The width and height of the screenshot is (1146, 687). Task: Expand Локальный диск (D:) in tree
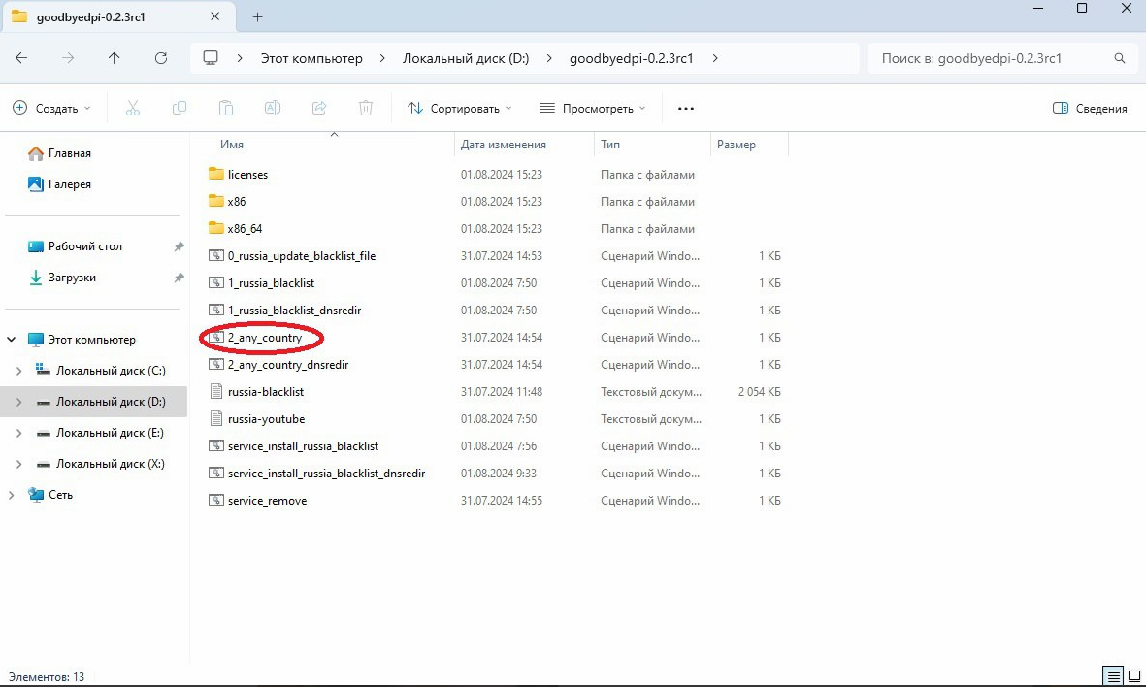pos(19,402)
